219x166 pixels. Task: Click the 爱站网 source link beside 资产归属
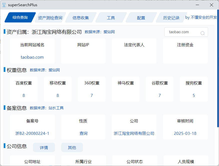click(109, 32)
